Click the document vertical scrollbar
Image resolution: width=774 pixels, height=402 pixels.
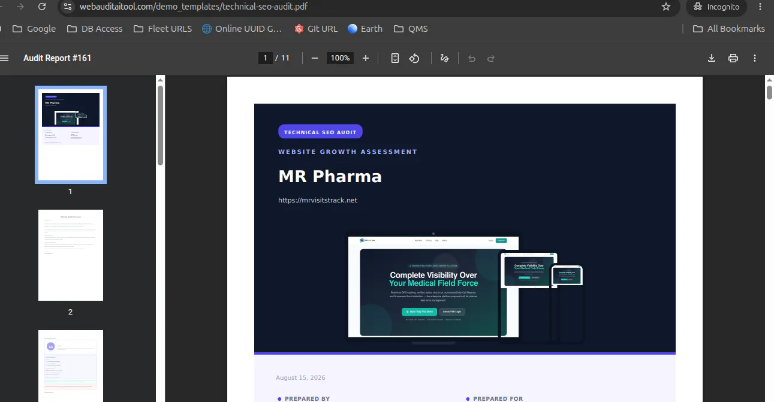coord(770,93)
